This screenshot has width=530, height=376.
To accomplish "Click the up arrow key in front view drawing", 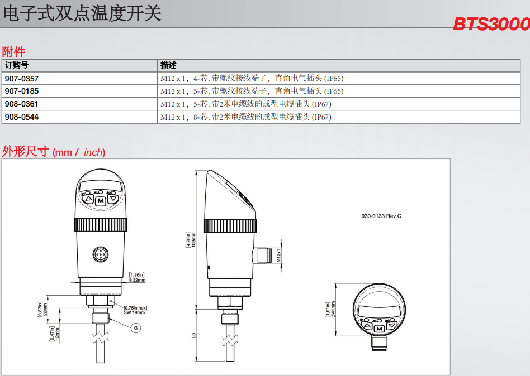I will tap(89, 199).
